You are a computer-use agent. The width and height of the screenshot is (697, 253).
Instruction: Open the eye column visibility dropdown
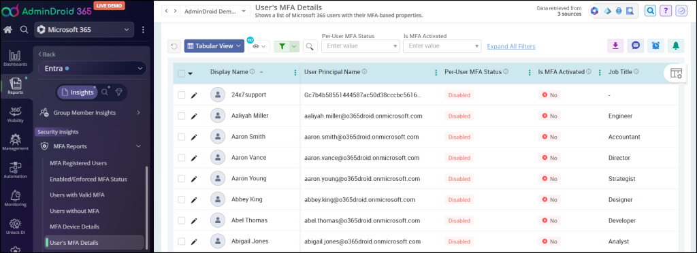259,46
